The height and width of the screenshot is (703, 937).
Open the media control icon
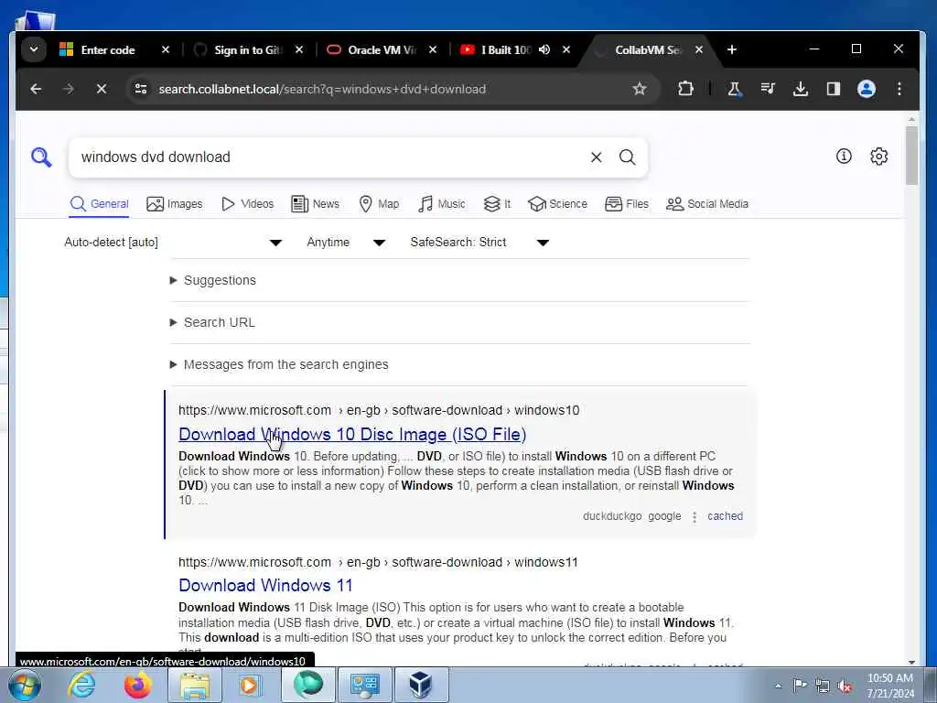[x=768, y=89]
